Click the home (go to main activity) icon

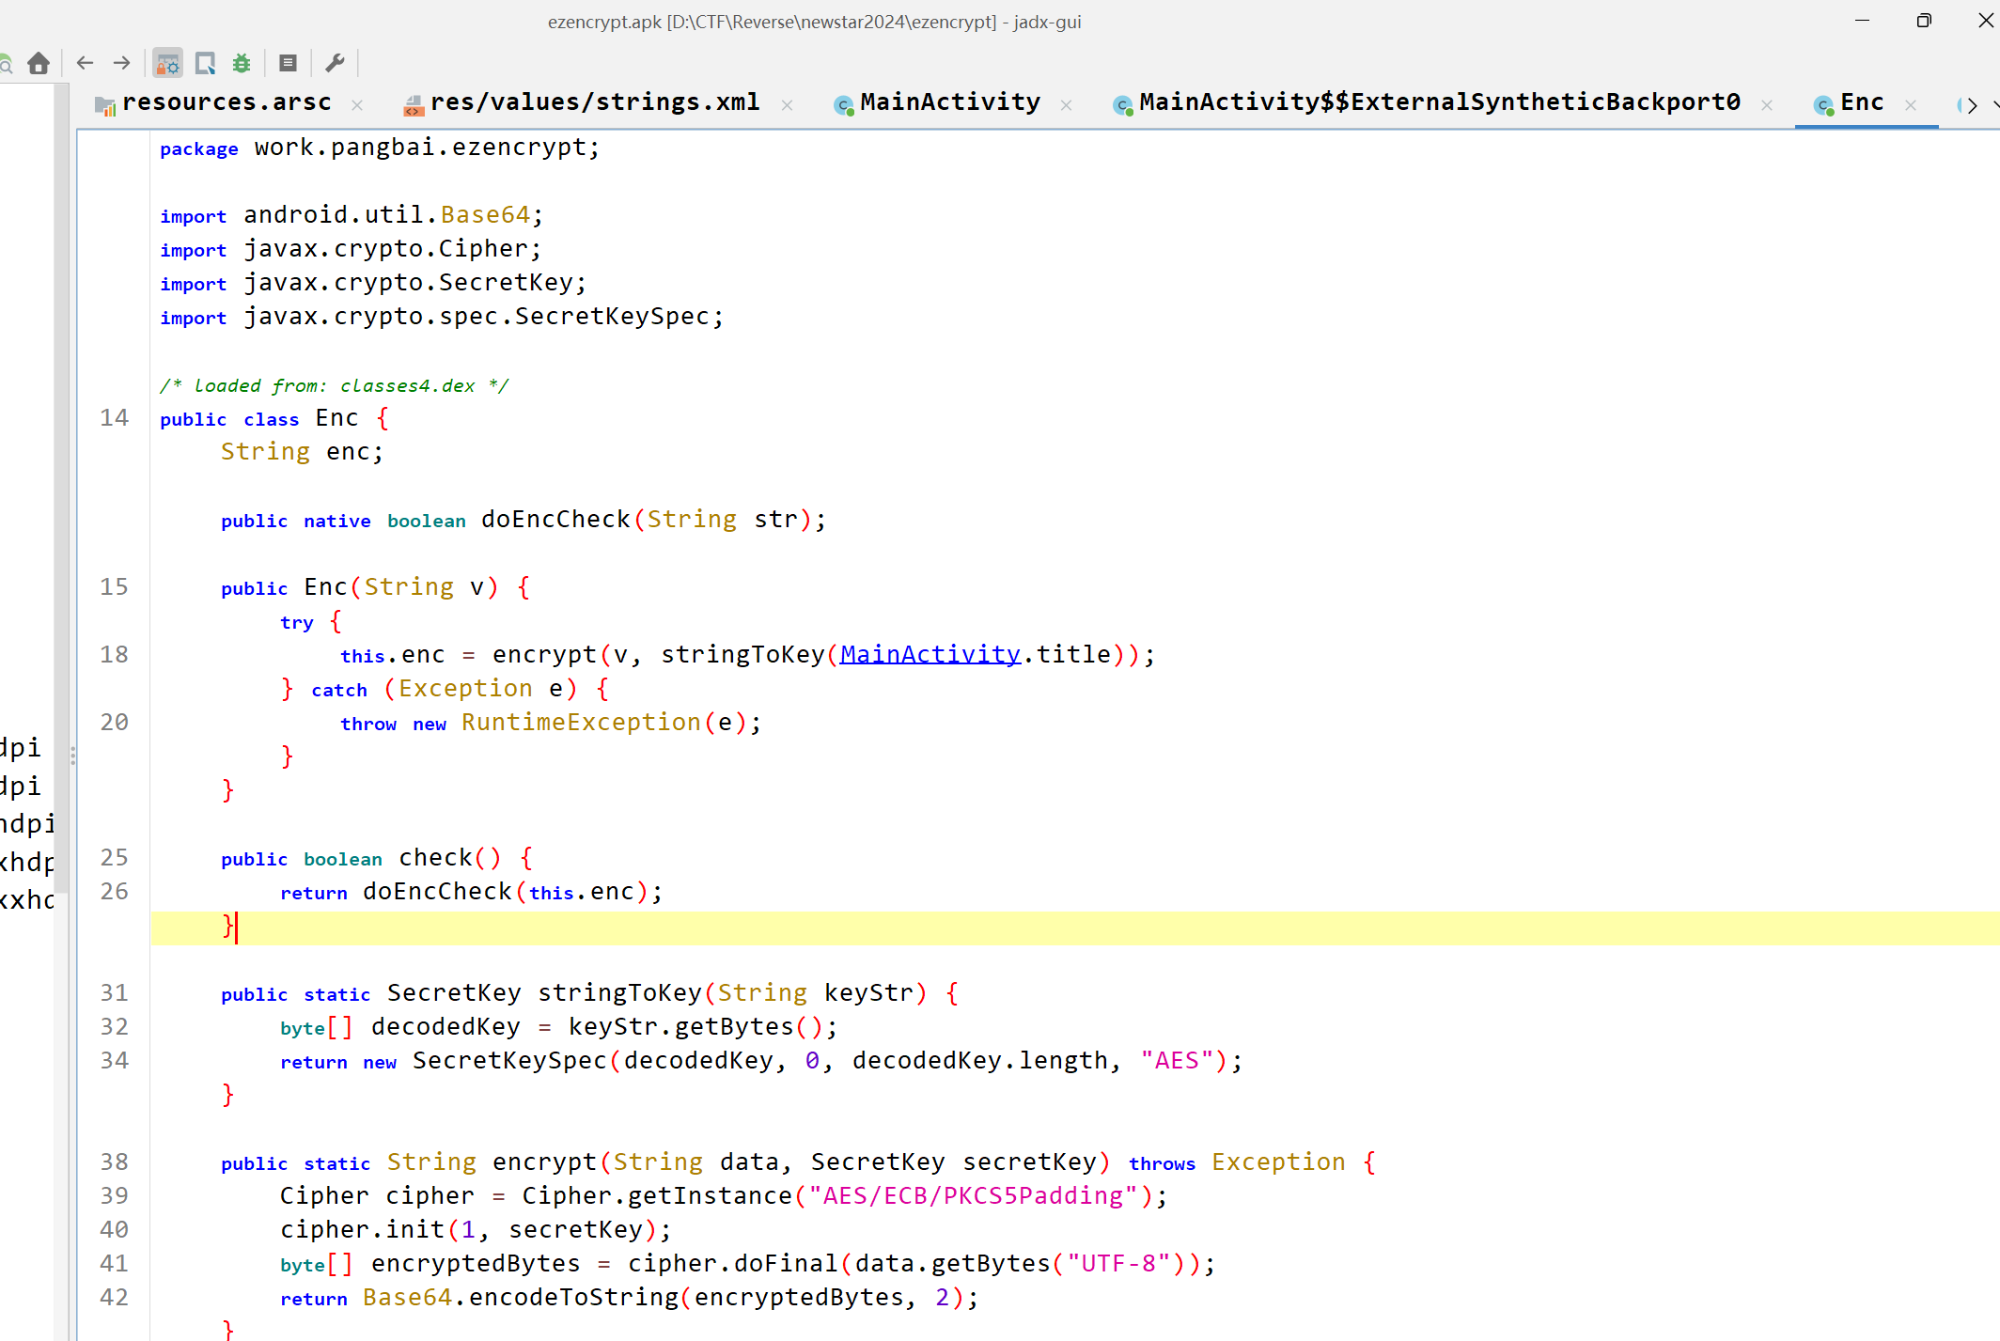tap(39, 63)
